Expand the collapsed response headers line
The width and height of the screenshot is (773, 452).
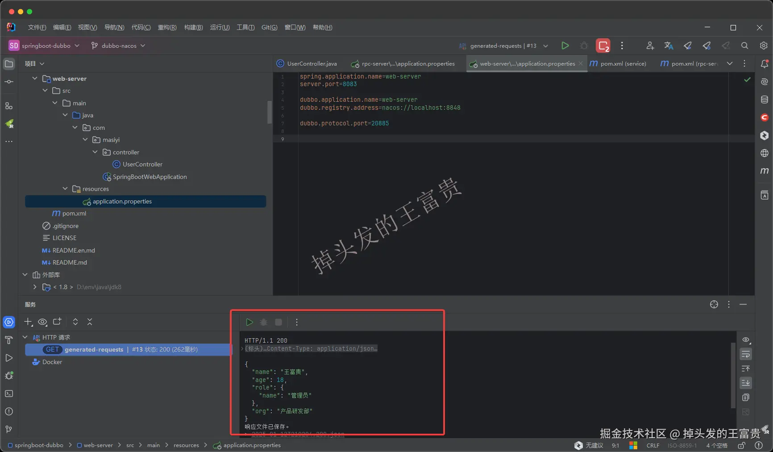pyautogui.click(x=242, y=348)
